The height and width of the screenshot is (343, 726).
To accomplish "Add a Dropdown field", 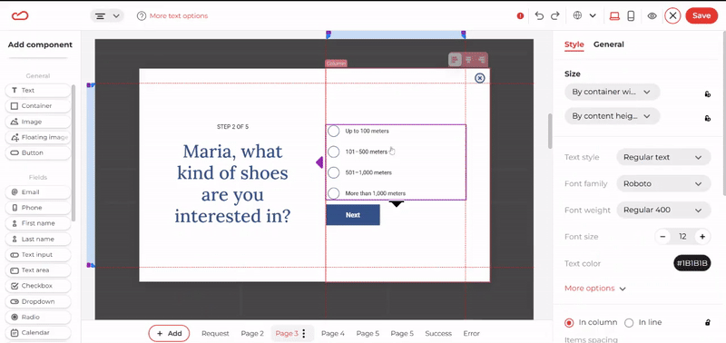I will pyautogui.click(x=38, y=301).
